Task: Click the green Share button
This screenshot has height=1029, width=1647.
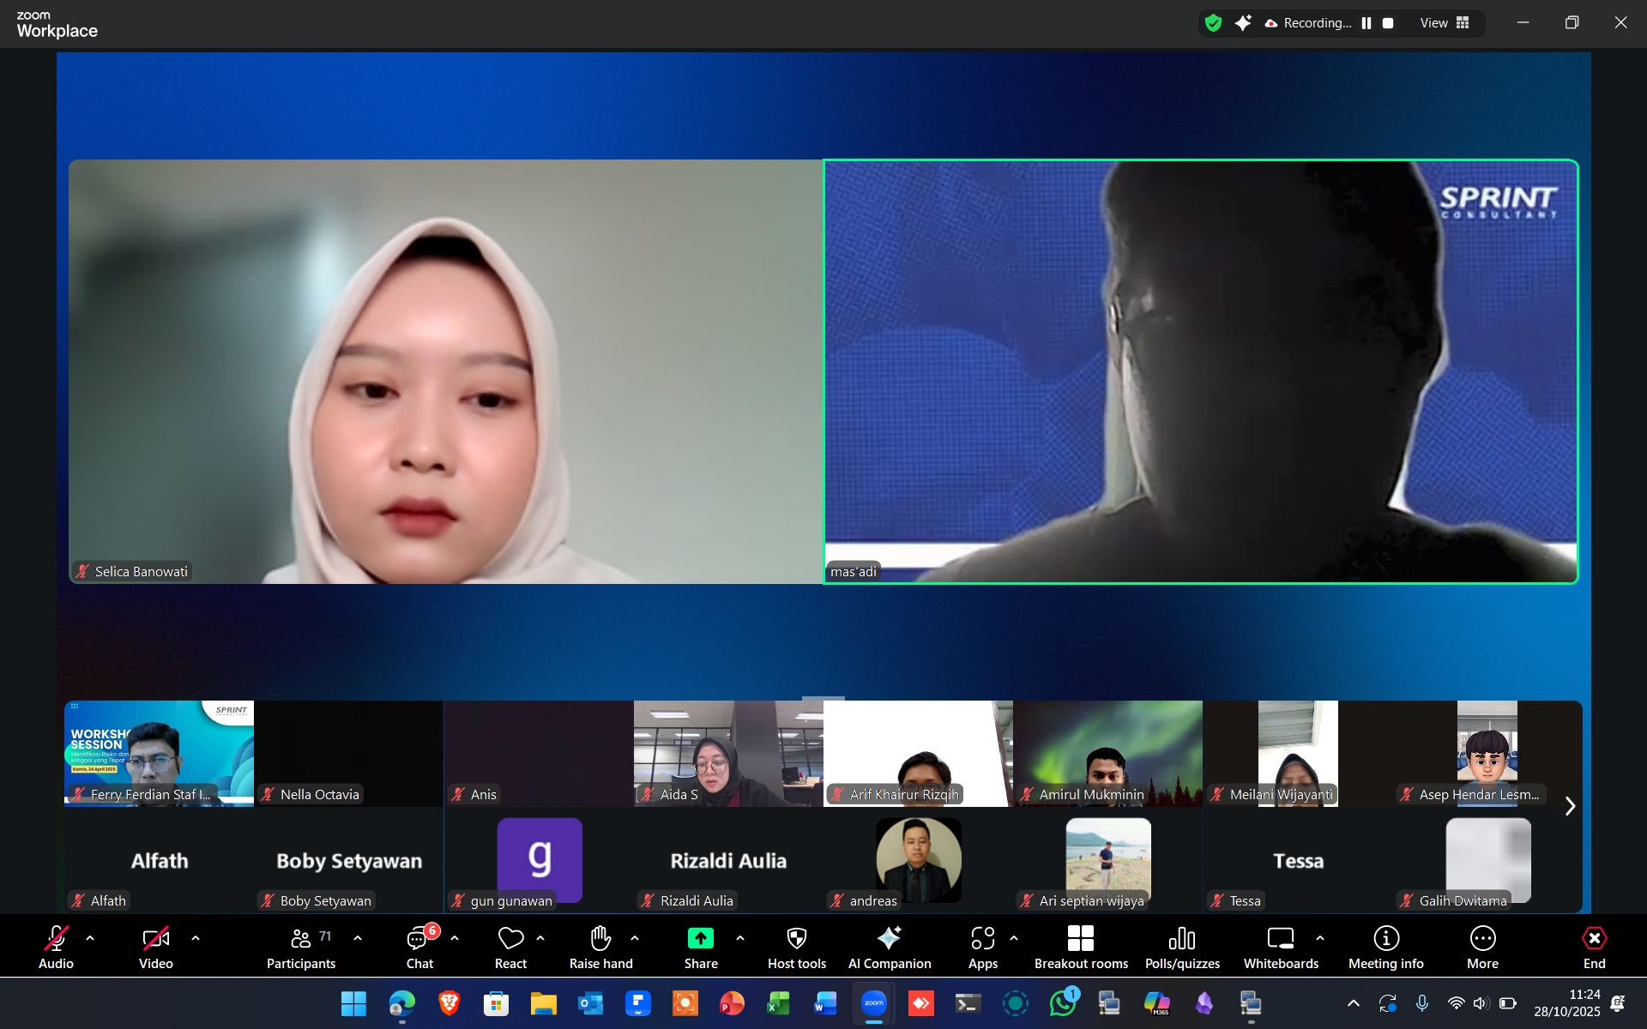Action: click(x=701, y=939)
